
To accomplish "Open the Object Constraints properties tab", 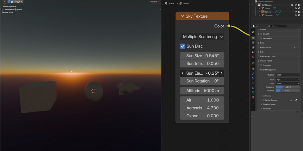I will [x=253, y=88].
